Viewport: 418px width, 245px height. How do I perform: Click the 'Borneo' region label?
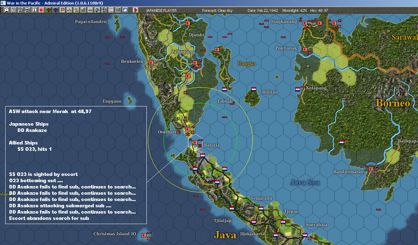coord(393,103)
